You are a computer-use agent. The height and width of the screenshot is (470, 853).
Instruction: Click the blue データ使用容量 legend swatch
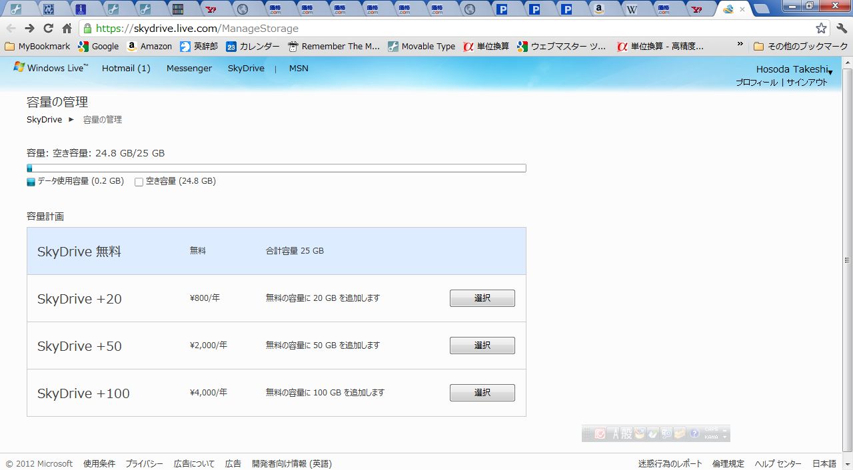click(31, 182)
